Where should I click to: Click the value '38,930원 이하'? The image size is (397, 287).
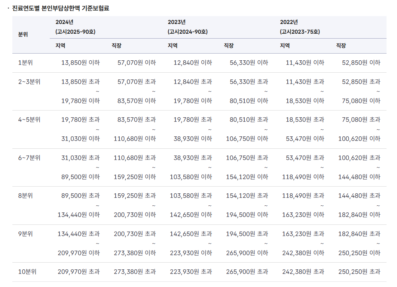click(x=193, y=139)
